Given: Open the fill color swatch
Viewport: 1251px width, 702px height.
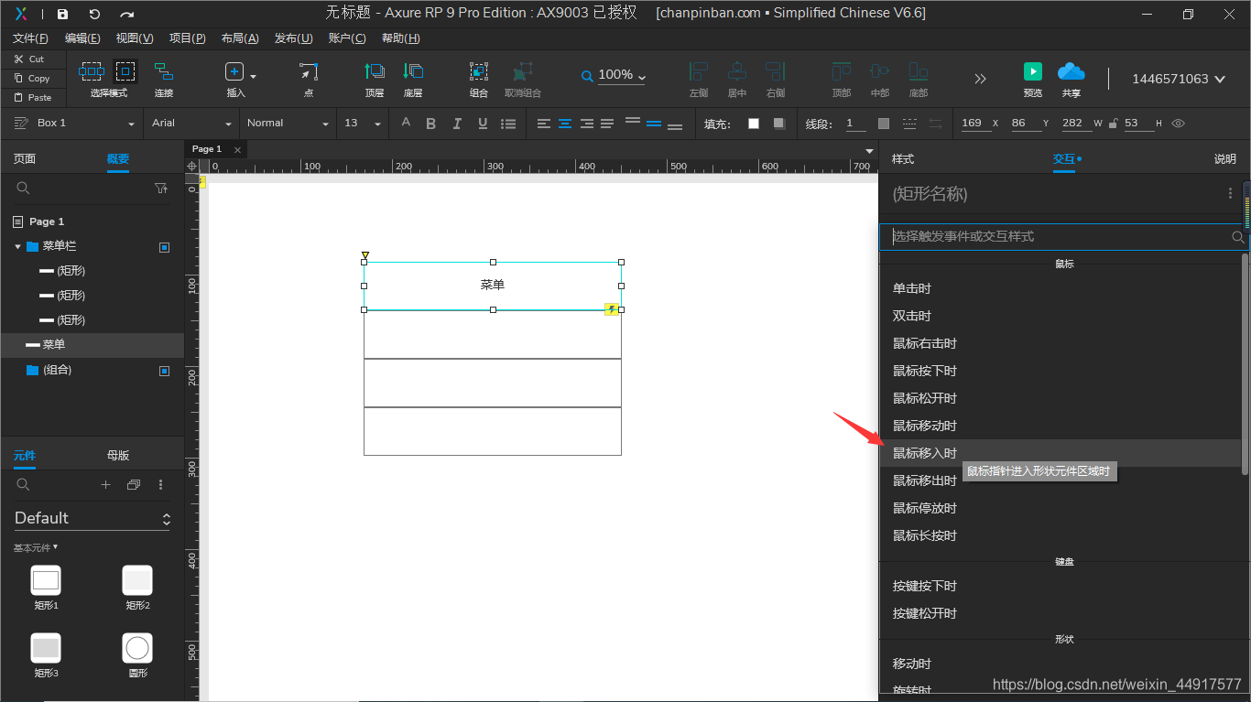Looking at the screenshot, I should (x=754, y=124).
